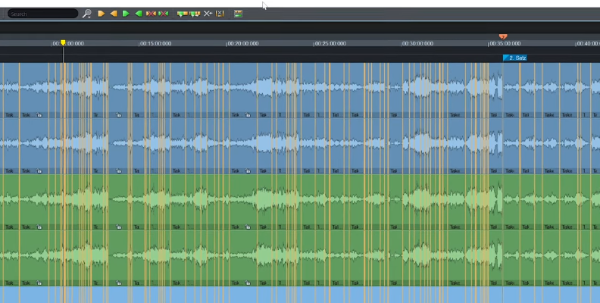Click the first marker-with-down-arrow toolbar icon

point(182,14)
